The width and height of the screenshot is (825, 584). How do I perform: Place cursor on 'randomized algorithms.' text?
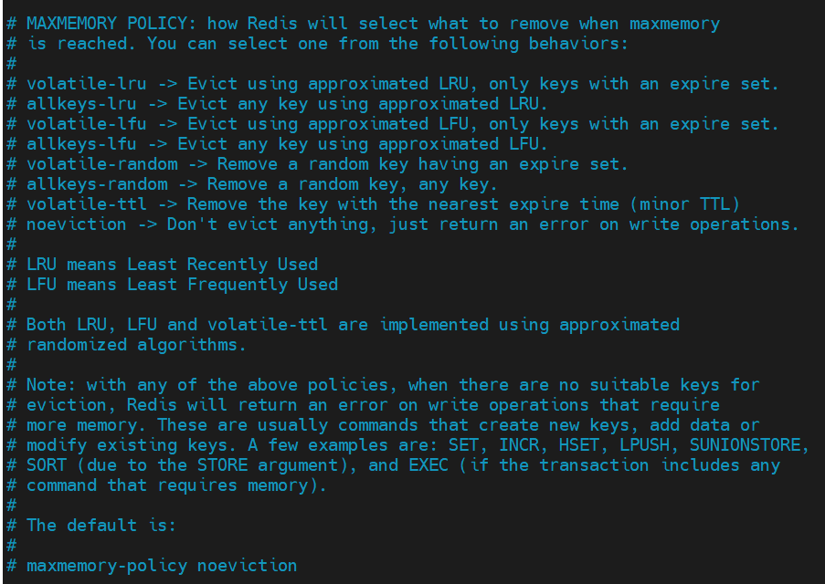tap(137, 345)
